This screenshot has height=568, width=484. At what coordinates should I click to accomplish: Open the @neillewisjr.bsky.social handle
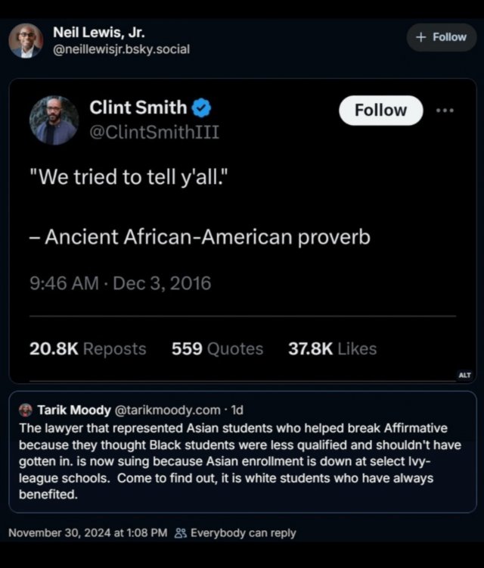click(x=121, y=49)
